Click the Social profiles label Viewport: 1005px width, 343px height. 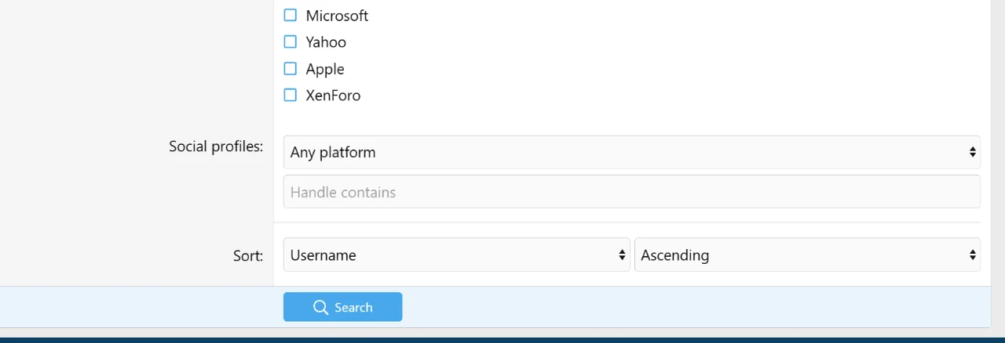tap(216, 146)
